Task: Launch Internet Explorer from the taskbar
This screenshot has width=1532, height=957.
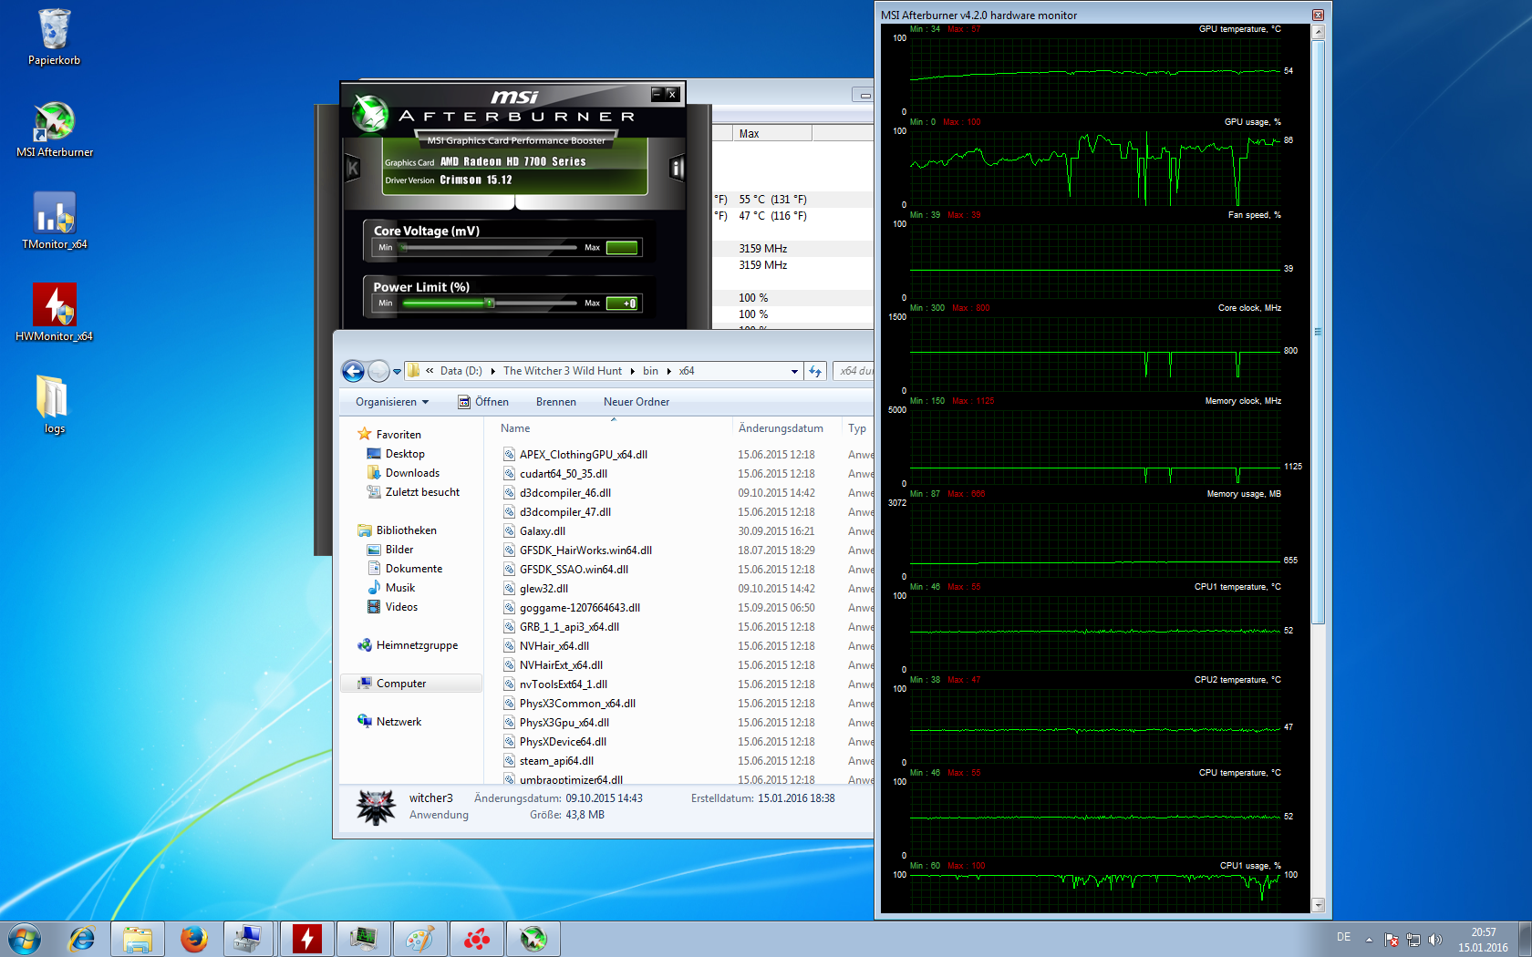Action: (82, 938)
